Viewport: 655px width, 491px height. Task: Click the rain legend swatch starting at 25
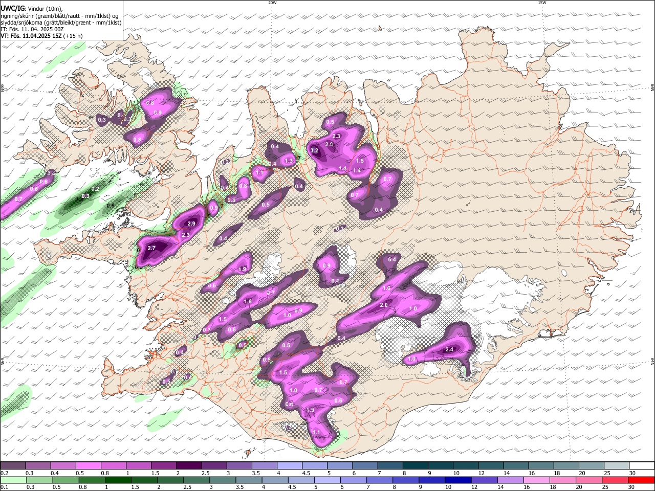coord(616,480)
